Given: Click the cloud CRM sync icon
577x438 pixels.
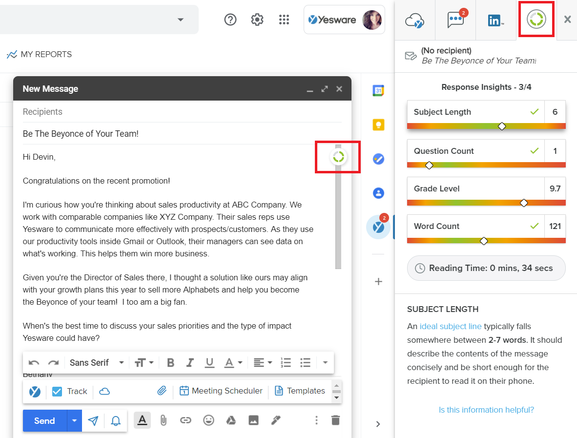Looking at the screenshot, I should [104, 391].
